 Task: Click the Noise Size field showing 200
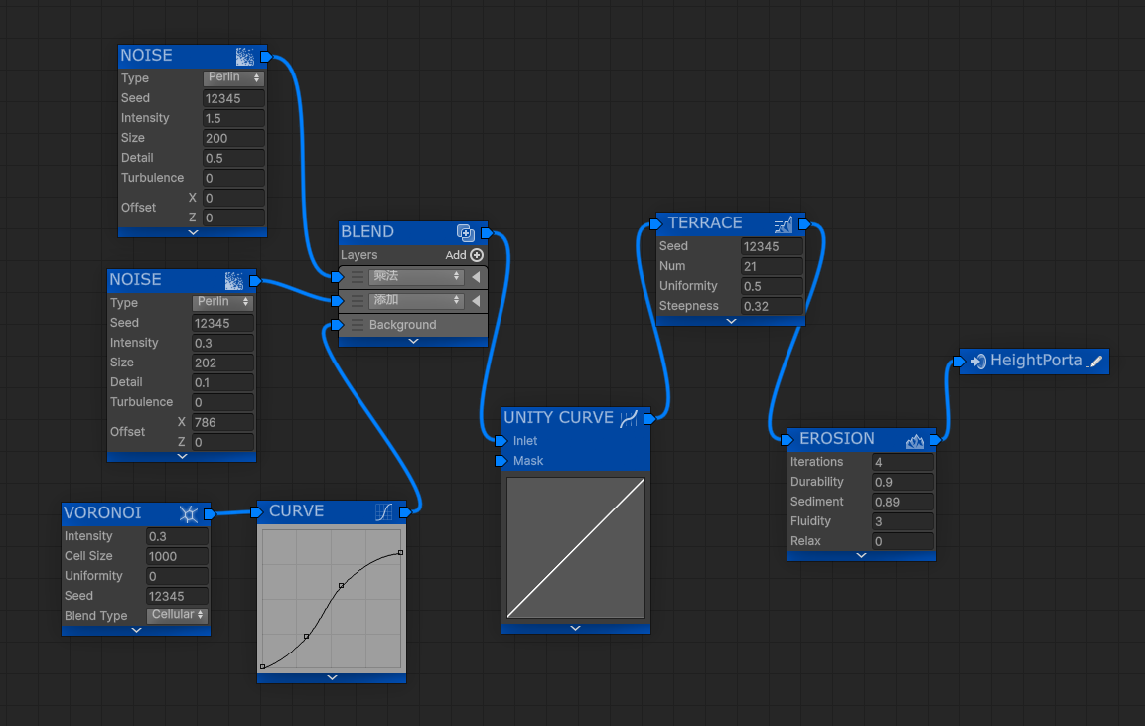pos(233,138)
